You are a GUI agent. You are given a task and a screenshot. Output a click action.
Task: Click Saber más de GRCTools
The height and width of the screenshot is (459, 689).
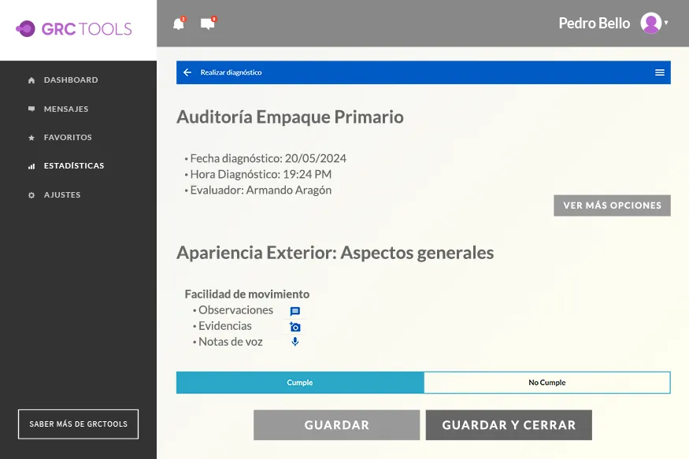click(78, 424)
